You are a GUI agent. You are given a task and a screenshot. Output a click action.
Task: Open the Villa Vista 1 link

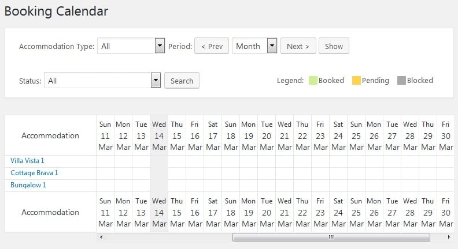tap(27, 161)
